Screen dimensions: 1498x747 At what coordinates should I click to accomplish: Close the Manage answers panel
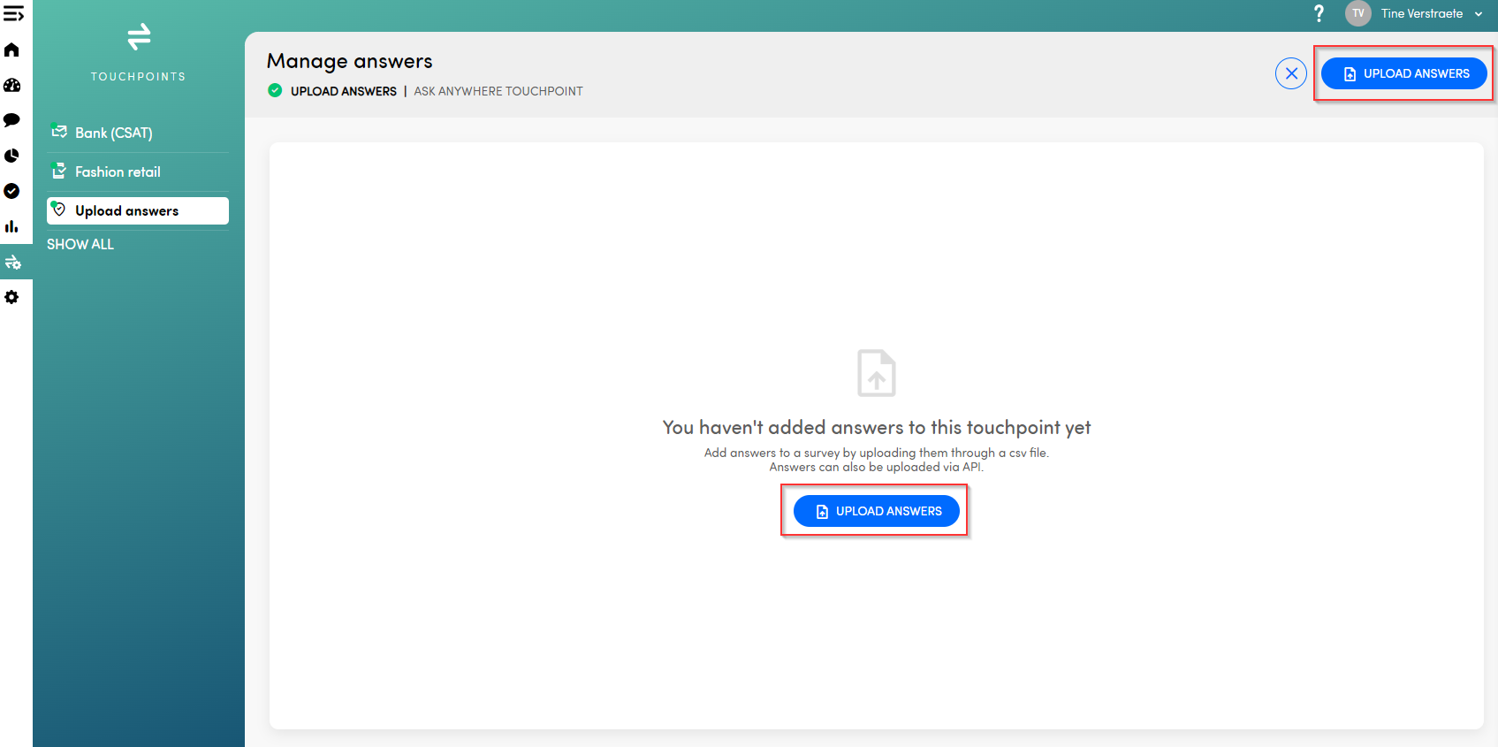pos(1290,73)
